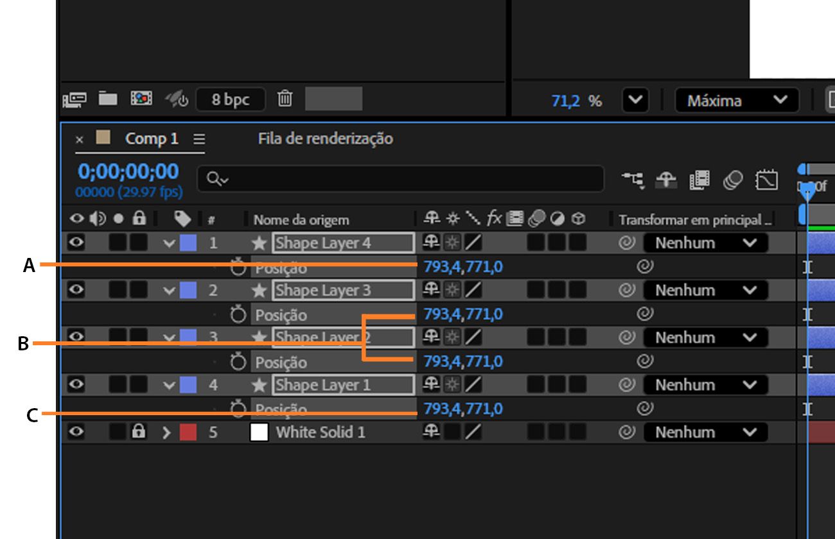The image size is (835, 539).
Task: Click the new composition icon
Action: (x=141, y=98)
